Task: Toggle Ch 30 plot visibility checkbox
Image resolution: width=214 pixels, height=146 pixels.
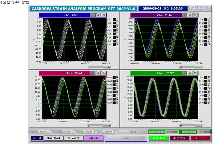Action: (x=209, y=95)
